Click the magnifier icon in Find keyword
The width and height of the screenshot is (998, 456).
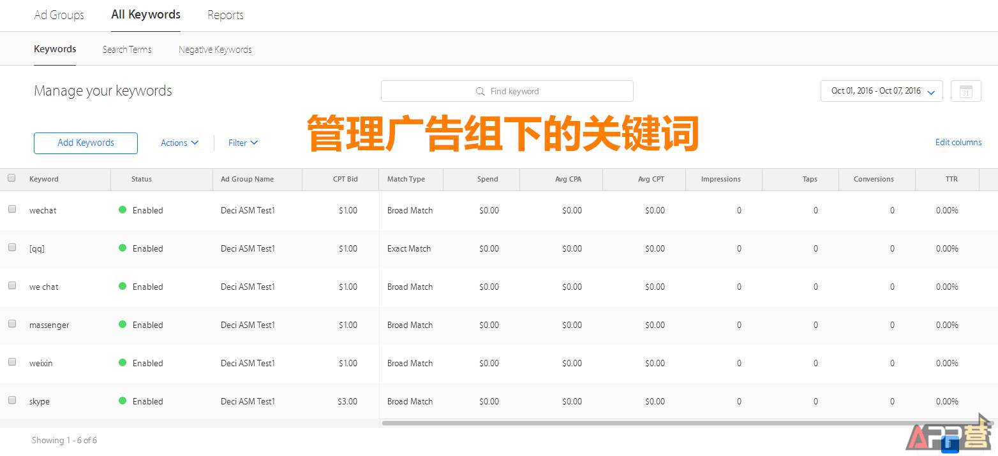click(x=480, y=91)
